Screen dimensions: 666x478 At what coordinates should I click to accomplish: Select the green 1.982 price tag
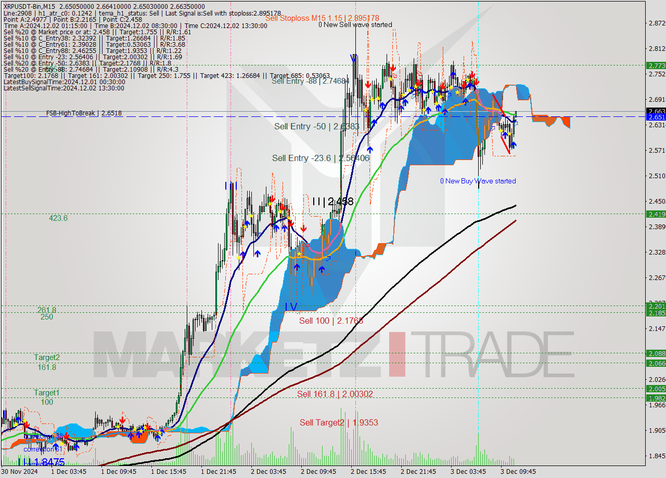pos(656,398)
